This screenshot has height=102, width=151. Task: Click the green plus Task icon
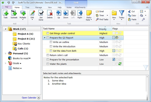click(x=6, y=13)
